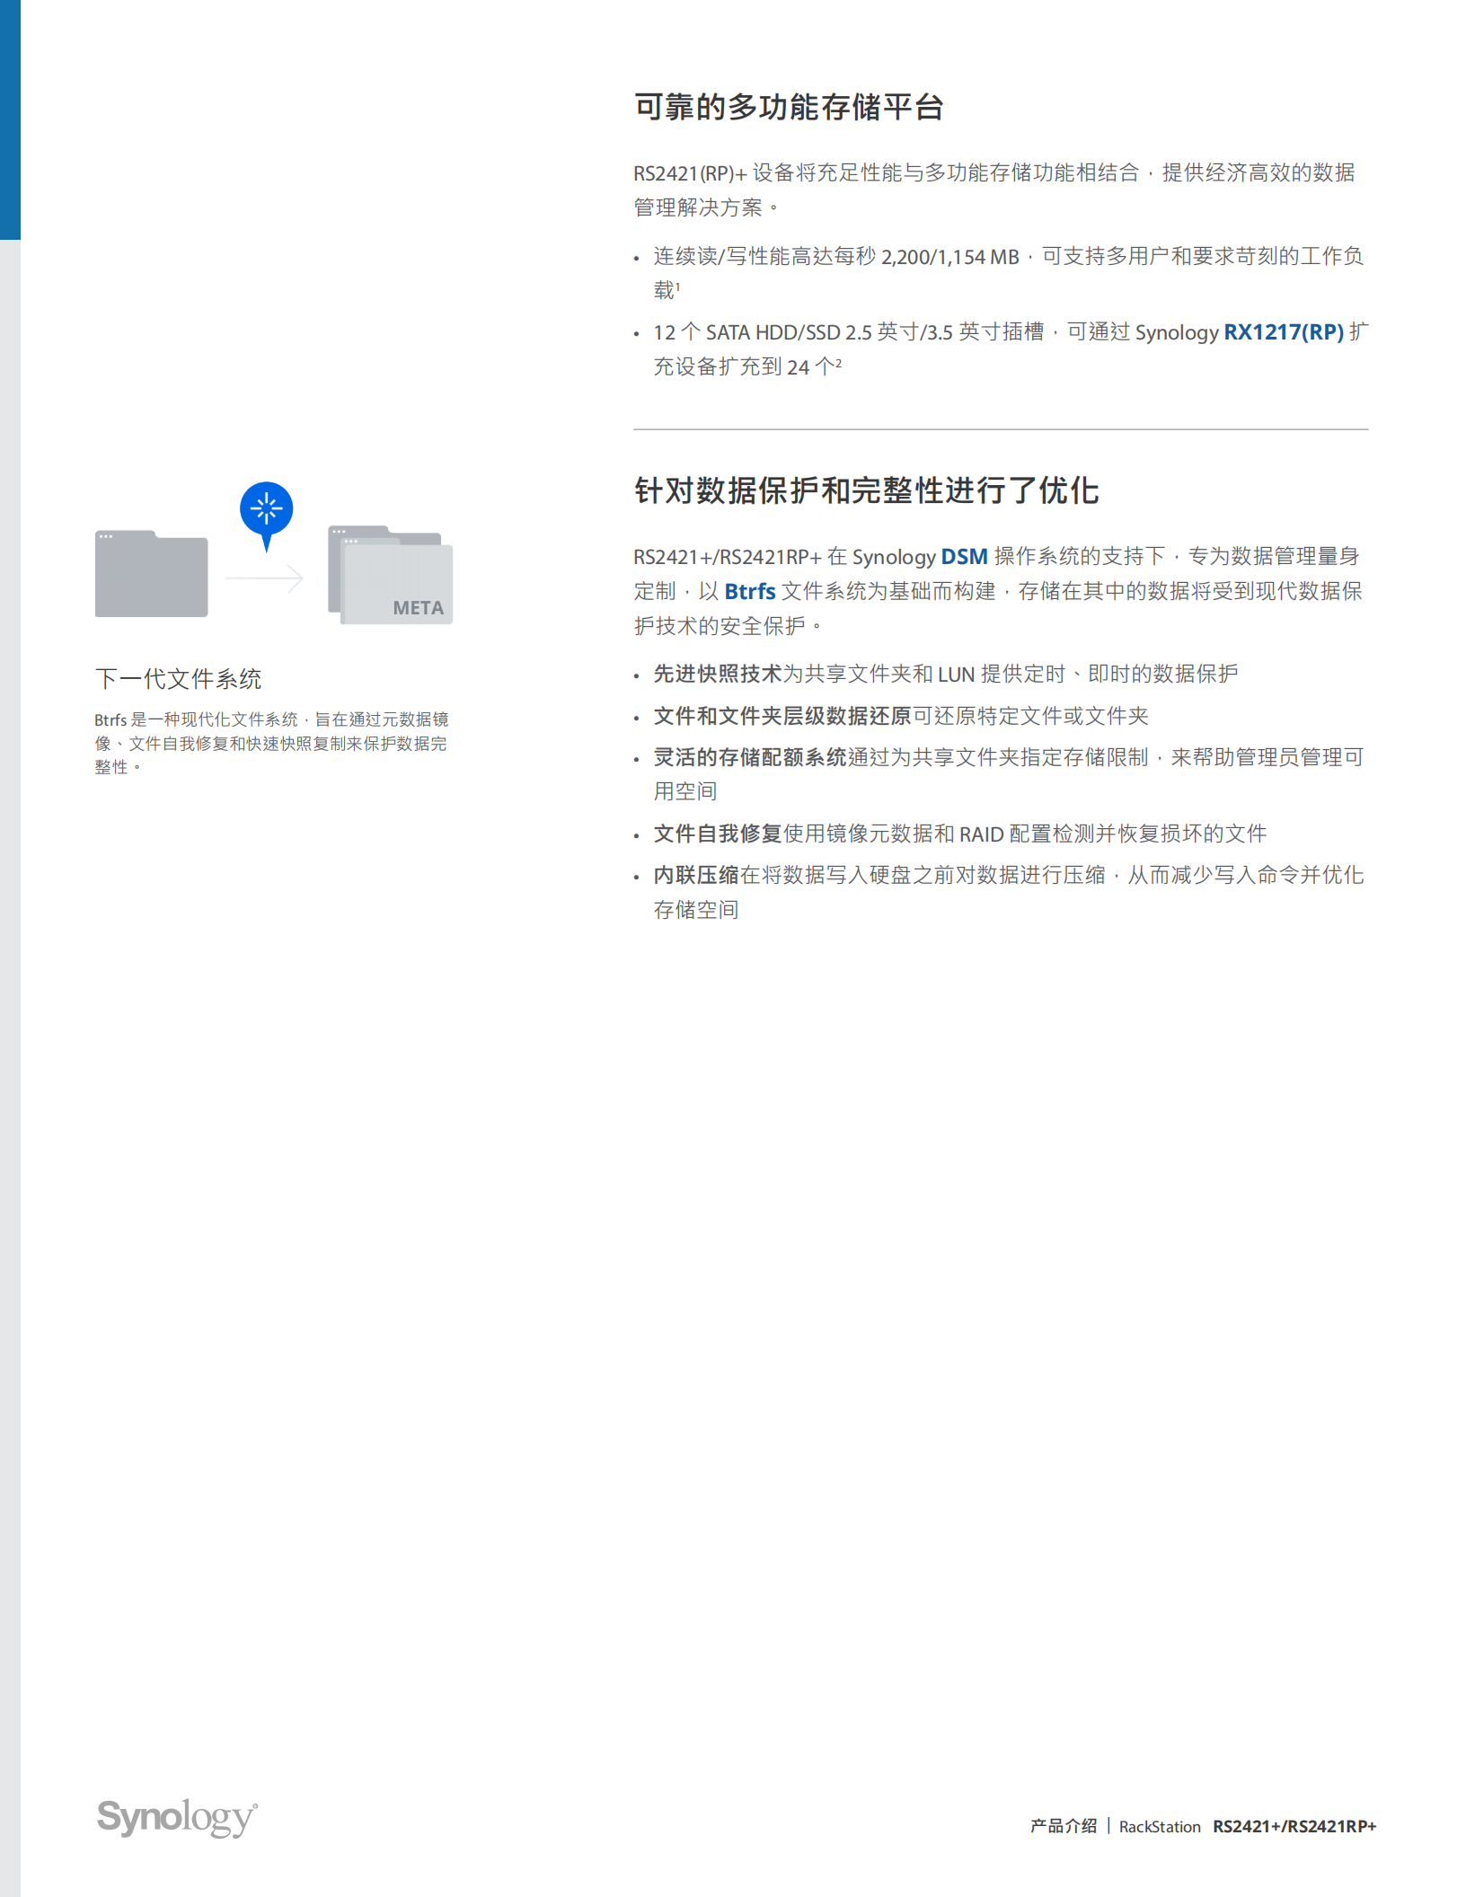The height and width of the screenshot is (1897, 1466).
Task: Click the arrow between the folders
Action: point(264,578)
